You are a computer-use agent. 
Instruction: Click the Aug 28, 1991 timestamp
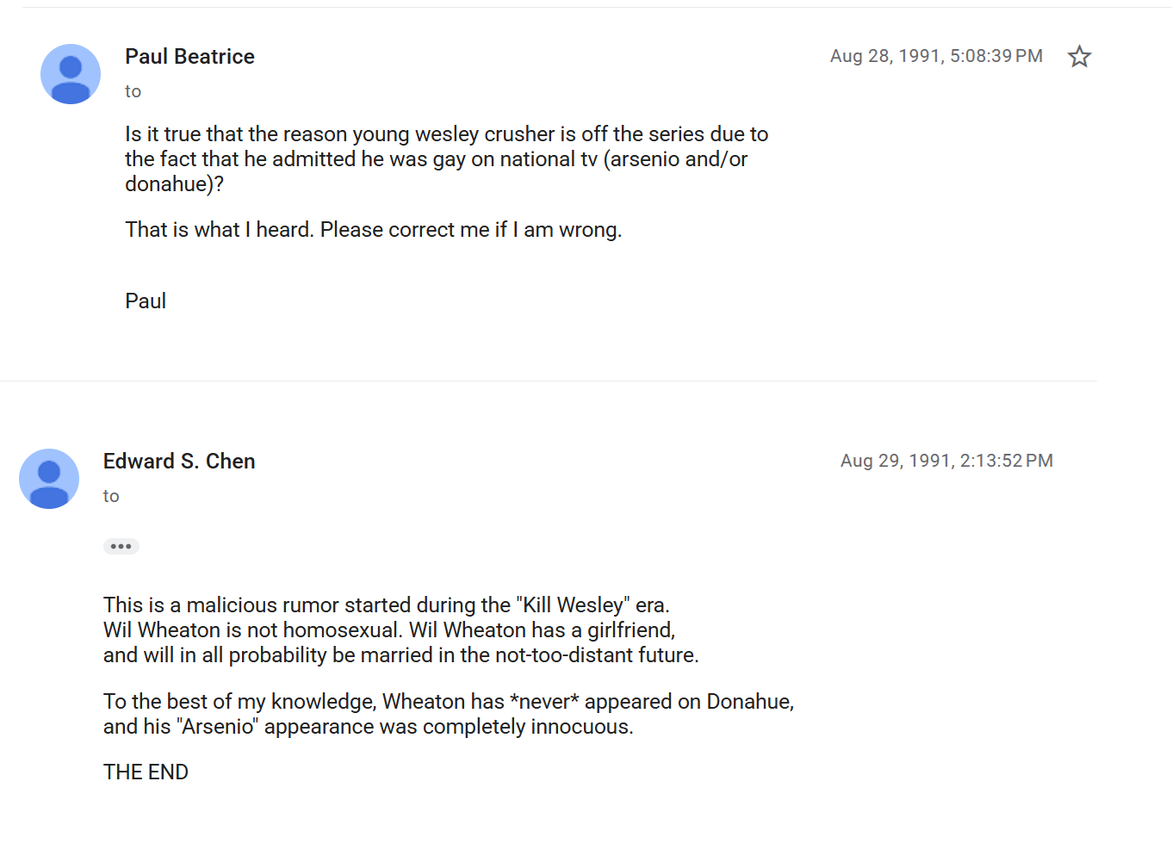point(936,56)
